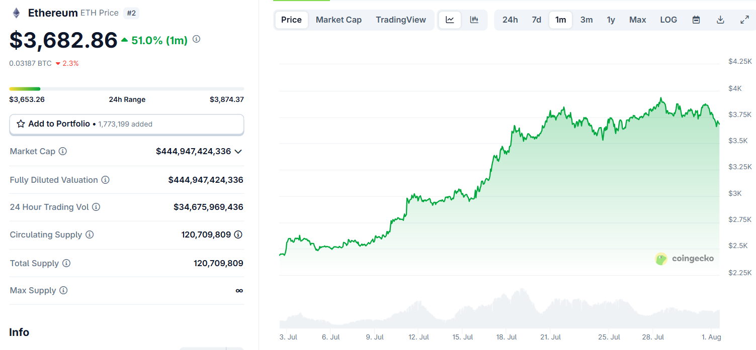Set chart range to 1y

pyautogui.click(x=611, y=20)
